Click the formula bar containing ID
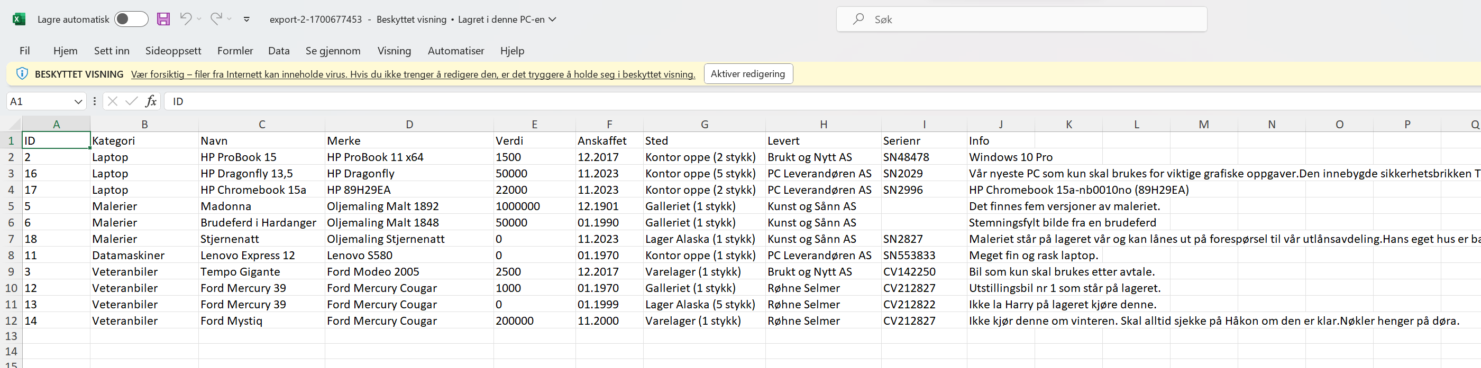1481x368 pixels. click(822, 101)
